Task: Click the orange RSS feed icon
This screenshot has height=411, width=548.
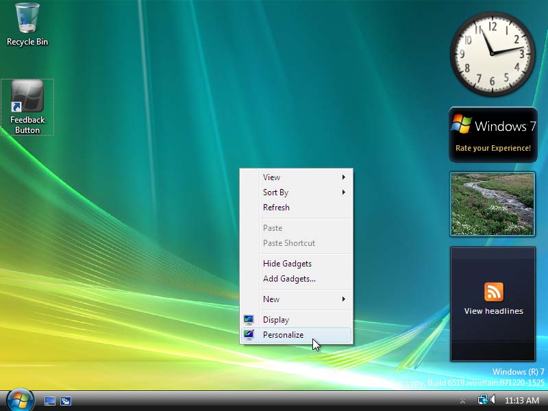Action: coord(493,292)
